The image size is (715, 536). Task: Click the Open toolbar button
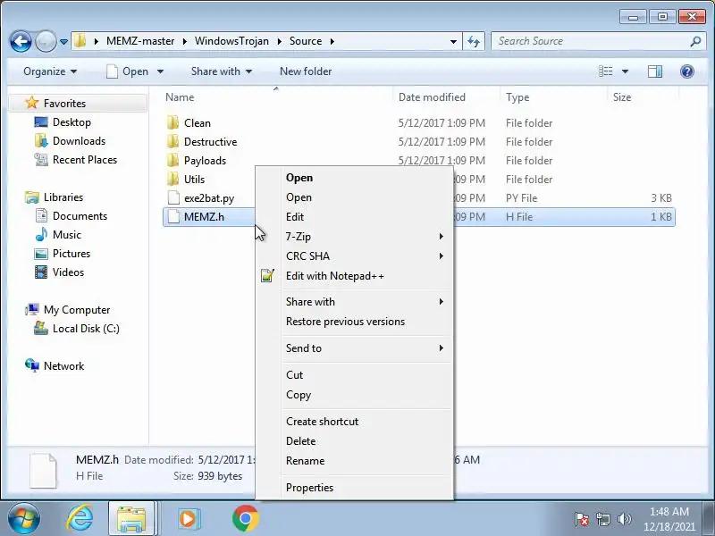click(x=128, y=71)
